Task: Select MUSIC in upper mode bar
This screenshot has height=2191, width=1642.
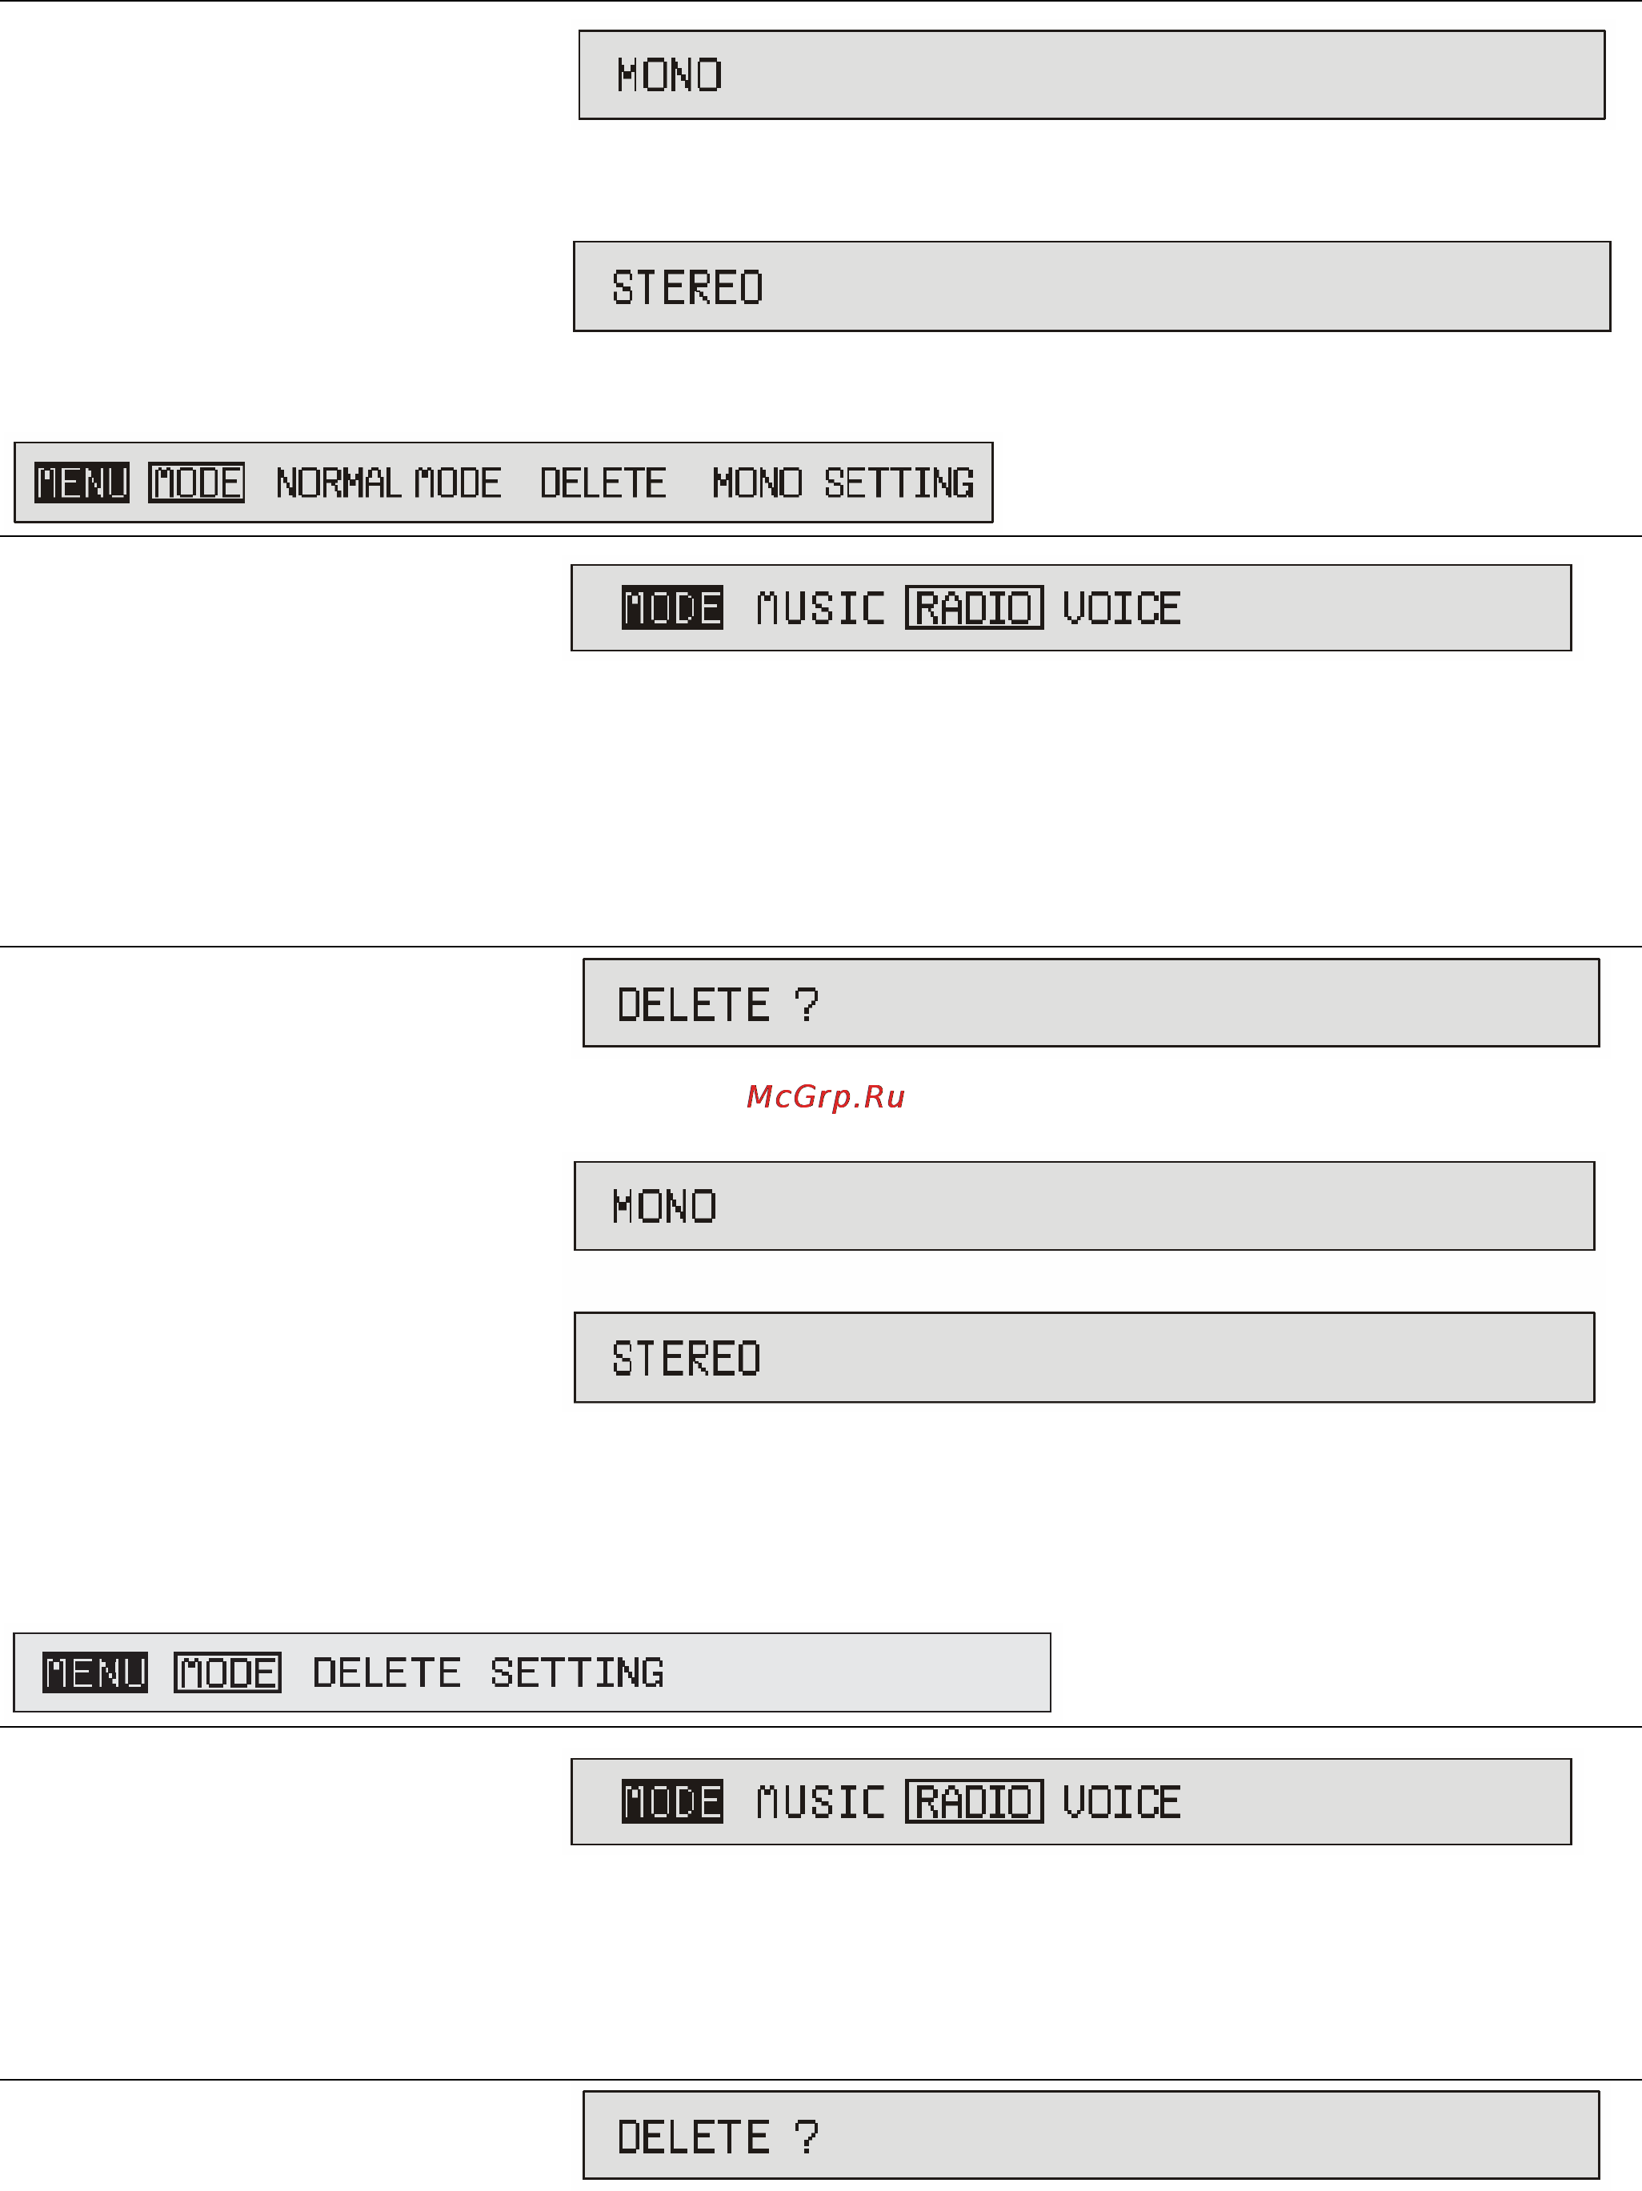Action: (x=820, y=607)
